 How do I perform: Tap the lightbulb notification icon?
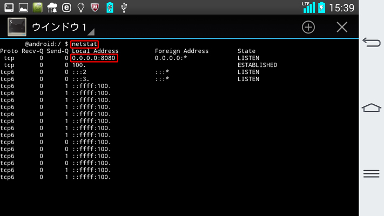click(x=80, y=8)
